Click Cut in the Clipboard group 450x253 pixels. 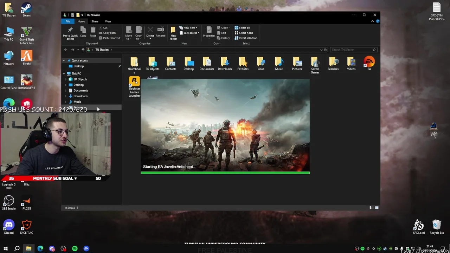tap(103, 28)
